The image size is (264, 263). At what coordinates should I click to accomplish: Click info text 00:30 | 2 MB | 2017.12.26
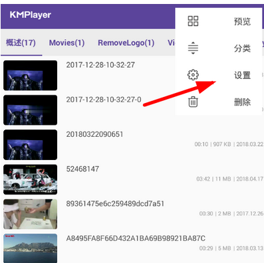click(x=231, y=214)
